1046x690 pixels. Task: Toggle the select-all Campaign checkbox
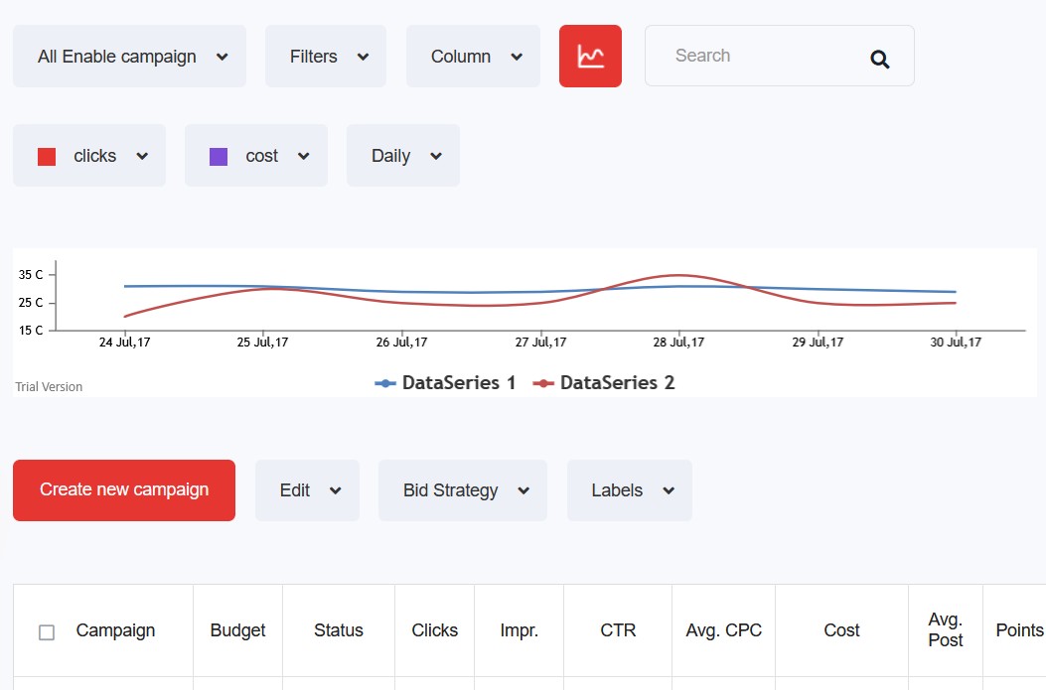pyautogui.click(x=47, y=631)
